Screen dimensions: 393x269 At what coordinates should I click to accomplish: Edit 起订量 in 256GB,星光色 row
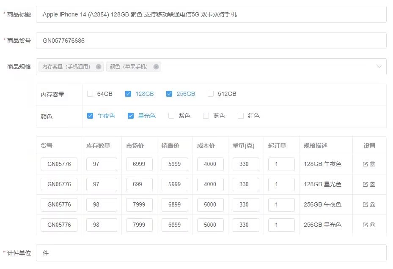(x=281, y=225)
